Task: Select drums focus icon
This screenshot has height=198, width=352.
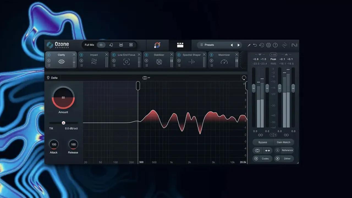Action: 121,45
